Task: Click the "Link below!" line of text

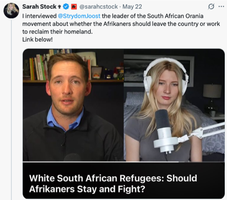Action: 37,40
